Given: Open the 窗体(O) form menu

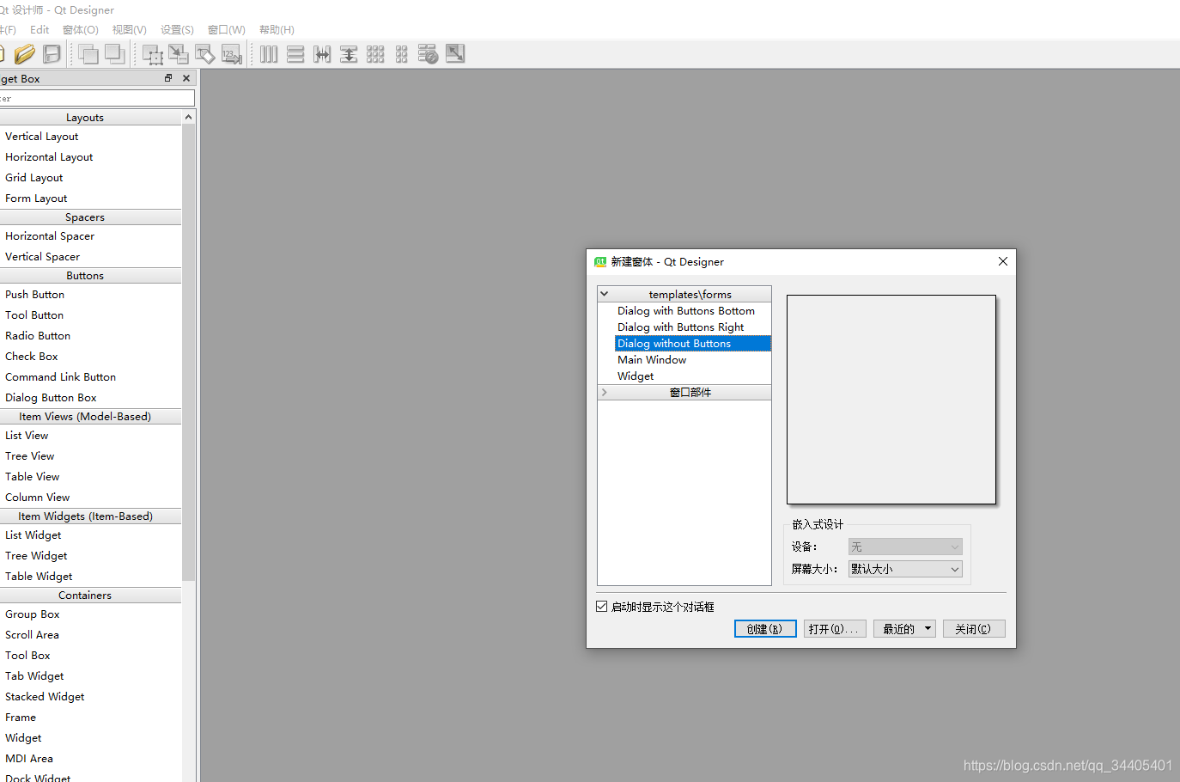Looking at the screenshot, I should (x=81, y=29).
